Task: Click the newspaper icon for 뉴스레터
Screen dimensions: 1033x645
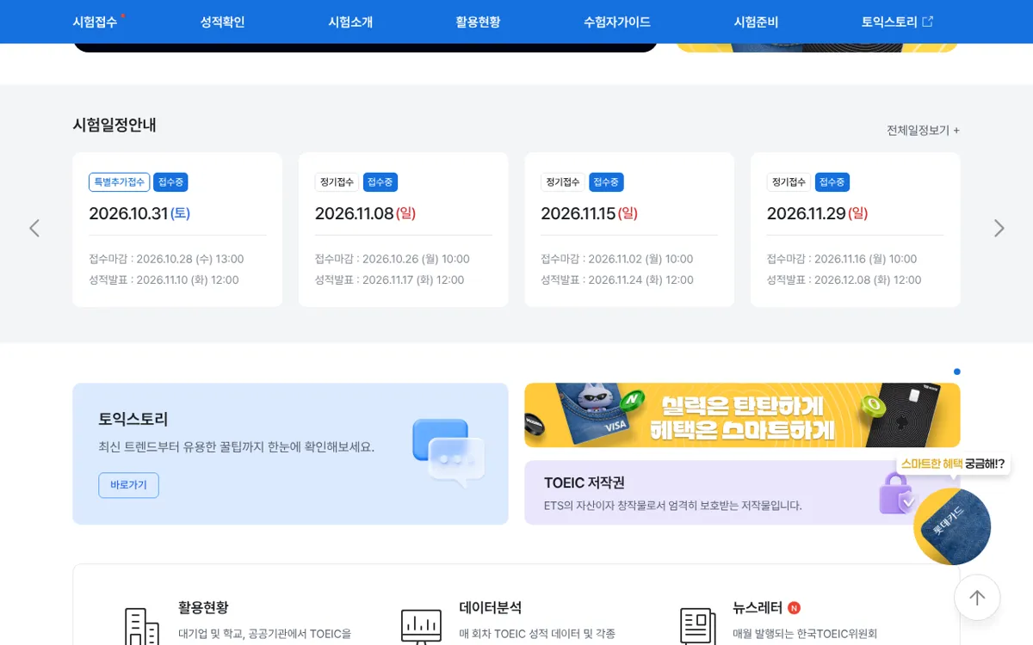Action: coord(698,627)
